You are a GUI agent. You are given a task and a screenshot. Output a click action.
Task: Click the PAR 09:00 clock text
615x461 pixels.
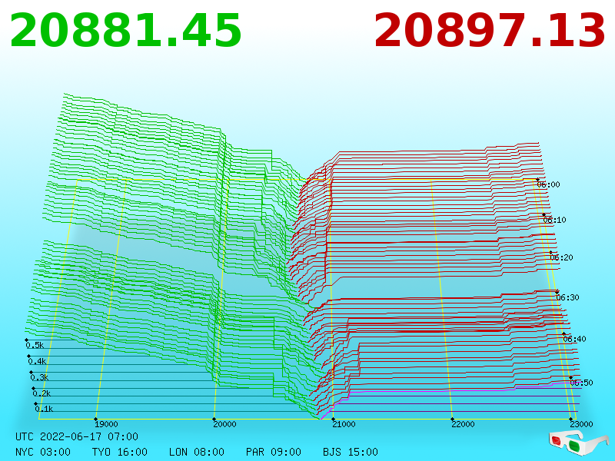274,452
